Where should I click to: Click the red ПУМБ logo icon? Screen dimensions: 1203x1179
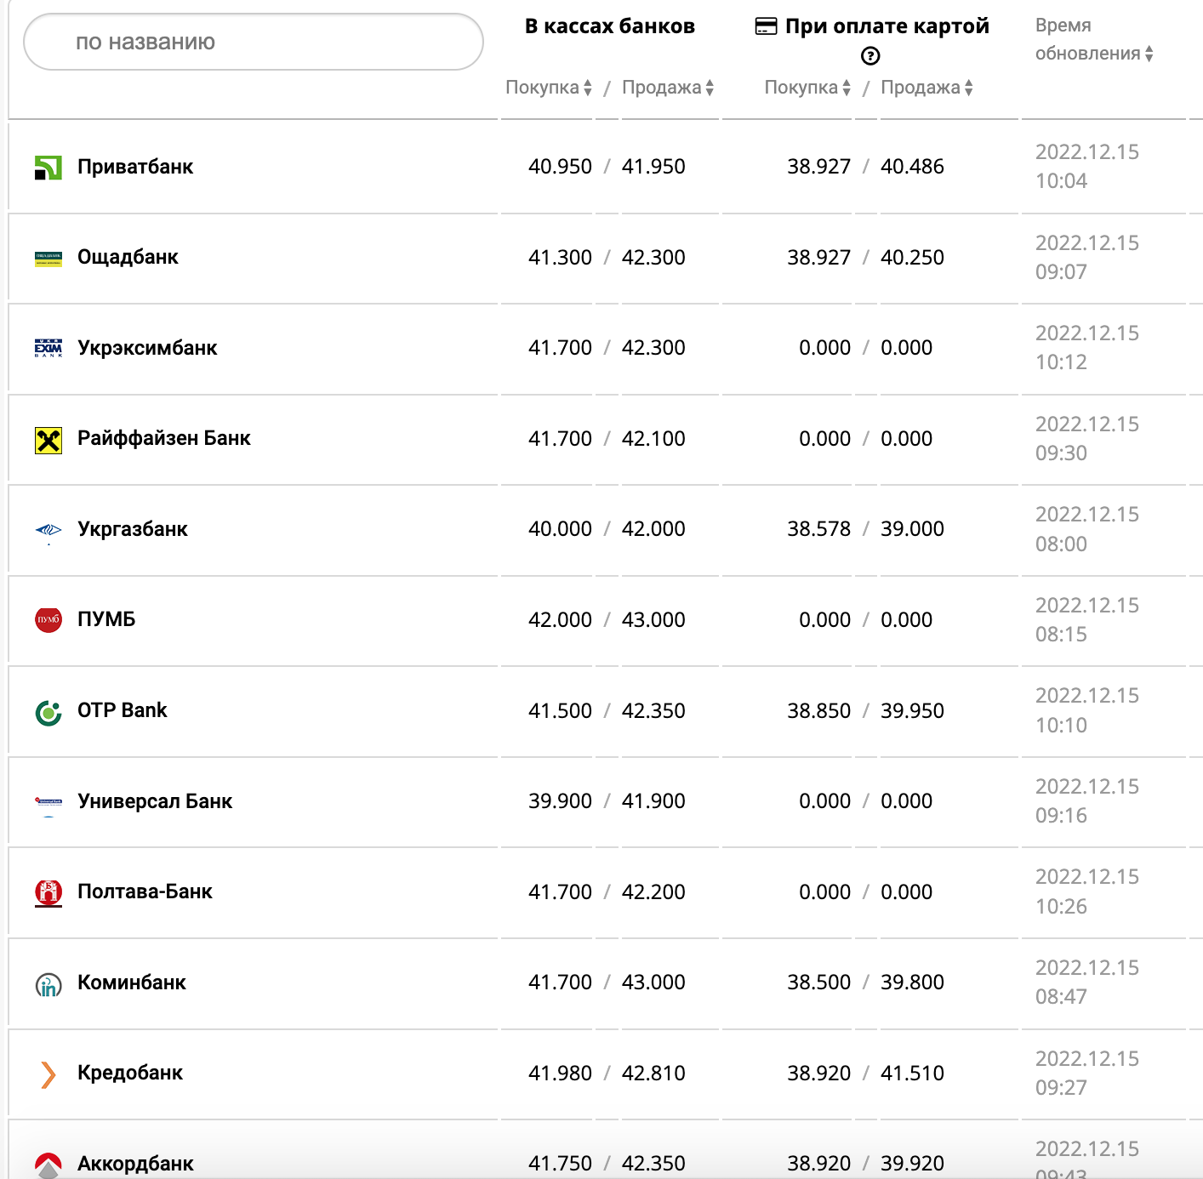pyautogui.click(x=48, y=620)
